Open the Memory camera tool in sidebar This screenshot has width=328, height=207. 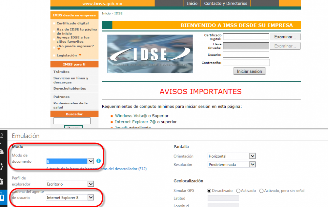tap(1, 181)
